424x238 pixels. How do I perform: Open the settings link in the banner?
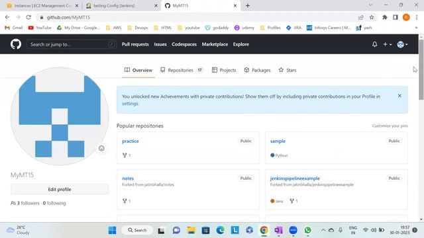130,104
